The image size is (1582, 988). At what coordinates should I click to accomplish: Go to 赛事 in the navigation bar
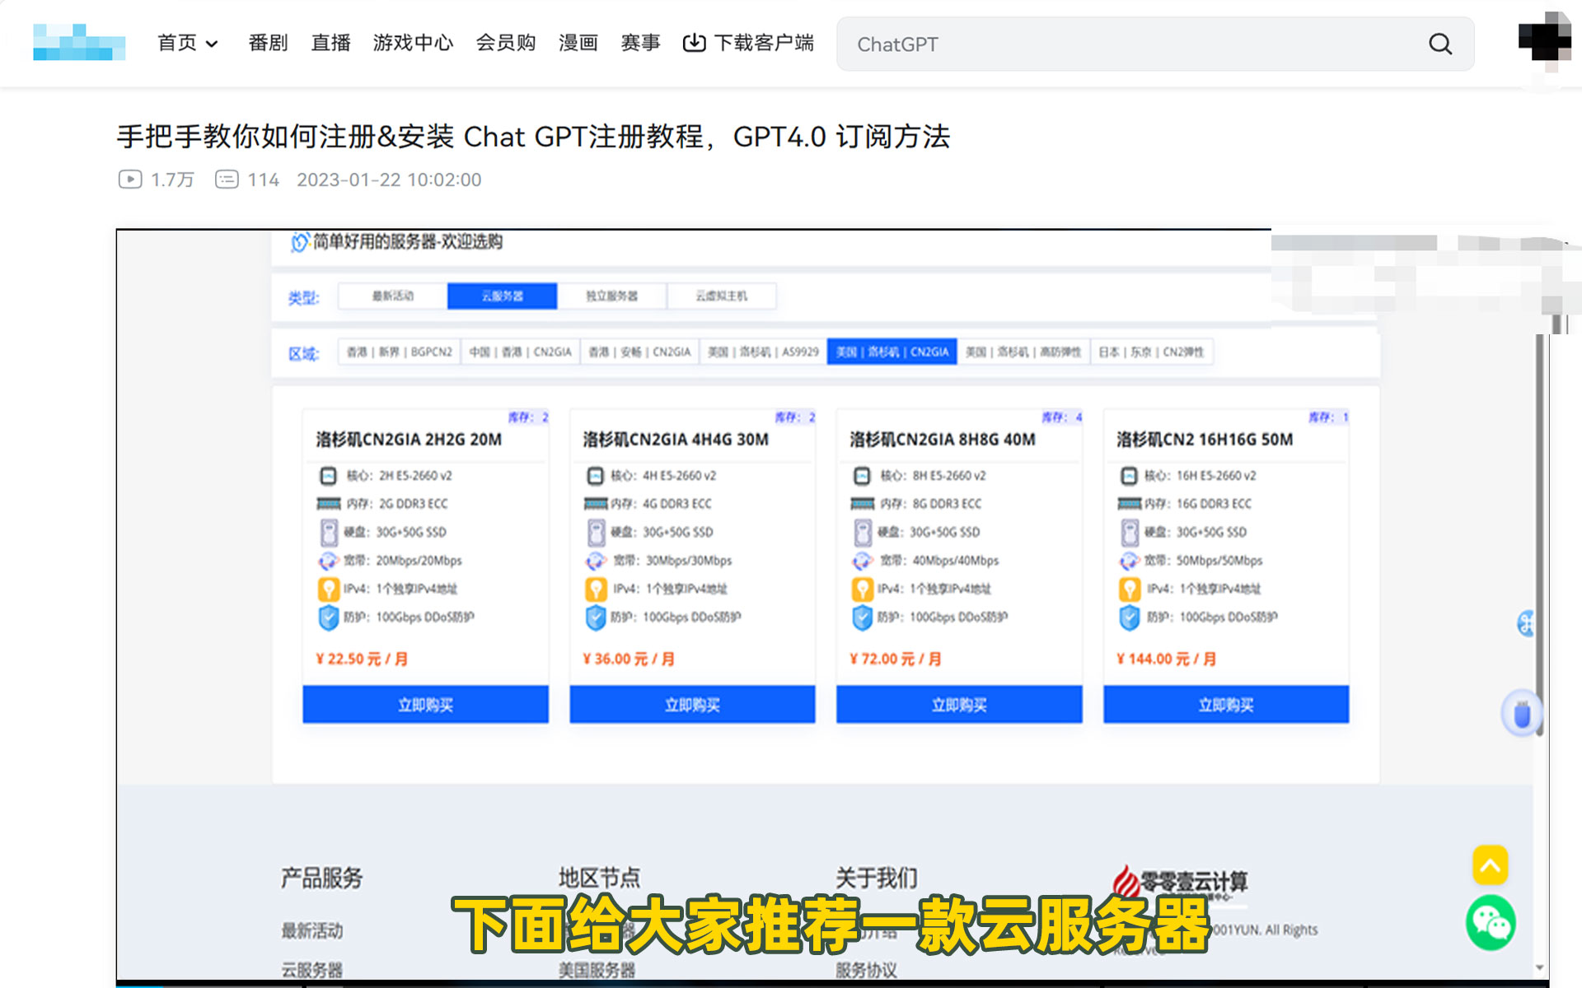(640, 43)
